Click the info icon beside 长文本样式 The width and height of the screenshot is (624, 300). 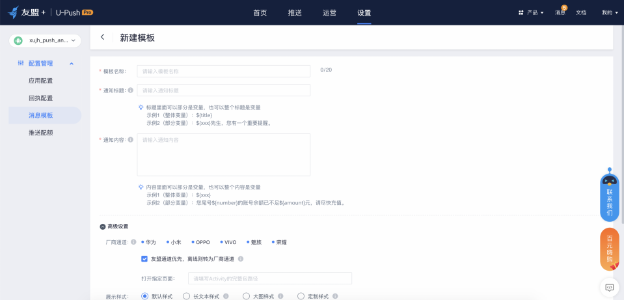pyautogui.click(x=226, y=296)
